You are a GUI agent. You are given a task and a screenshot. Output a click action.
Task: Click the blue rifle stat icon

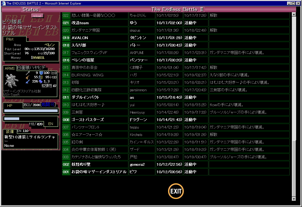(28, 81)
